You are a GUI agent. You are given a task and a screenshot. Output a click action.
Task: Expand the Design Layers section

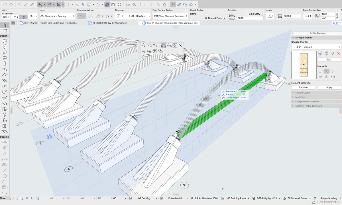(303, 93)
